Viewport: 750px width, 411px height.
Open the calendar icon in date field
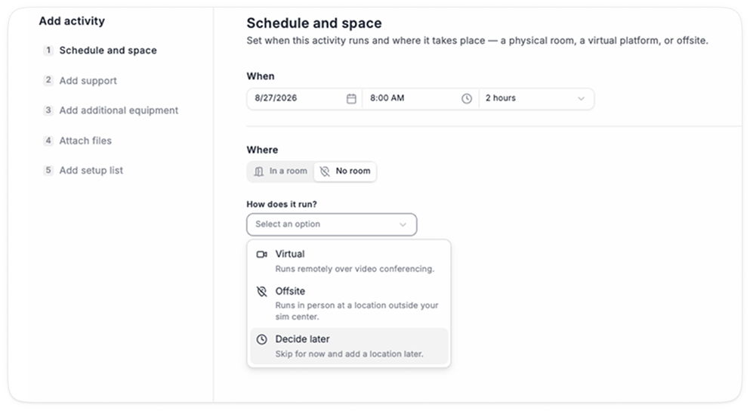click(351, 98)
